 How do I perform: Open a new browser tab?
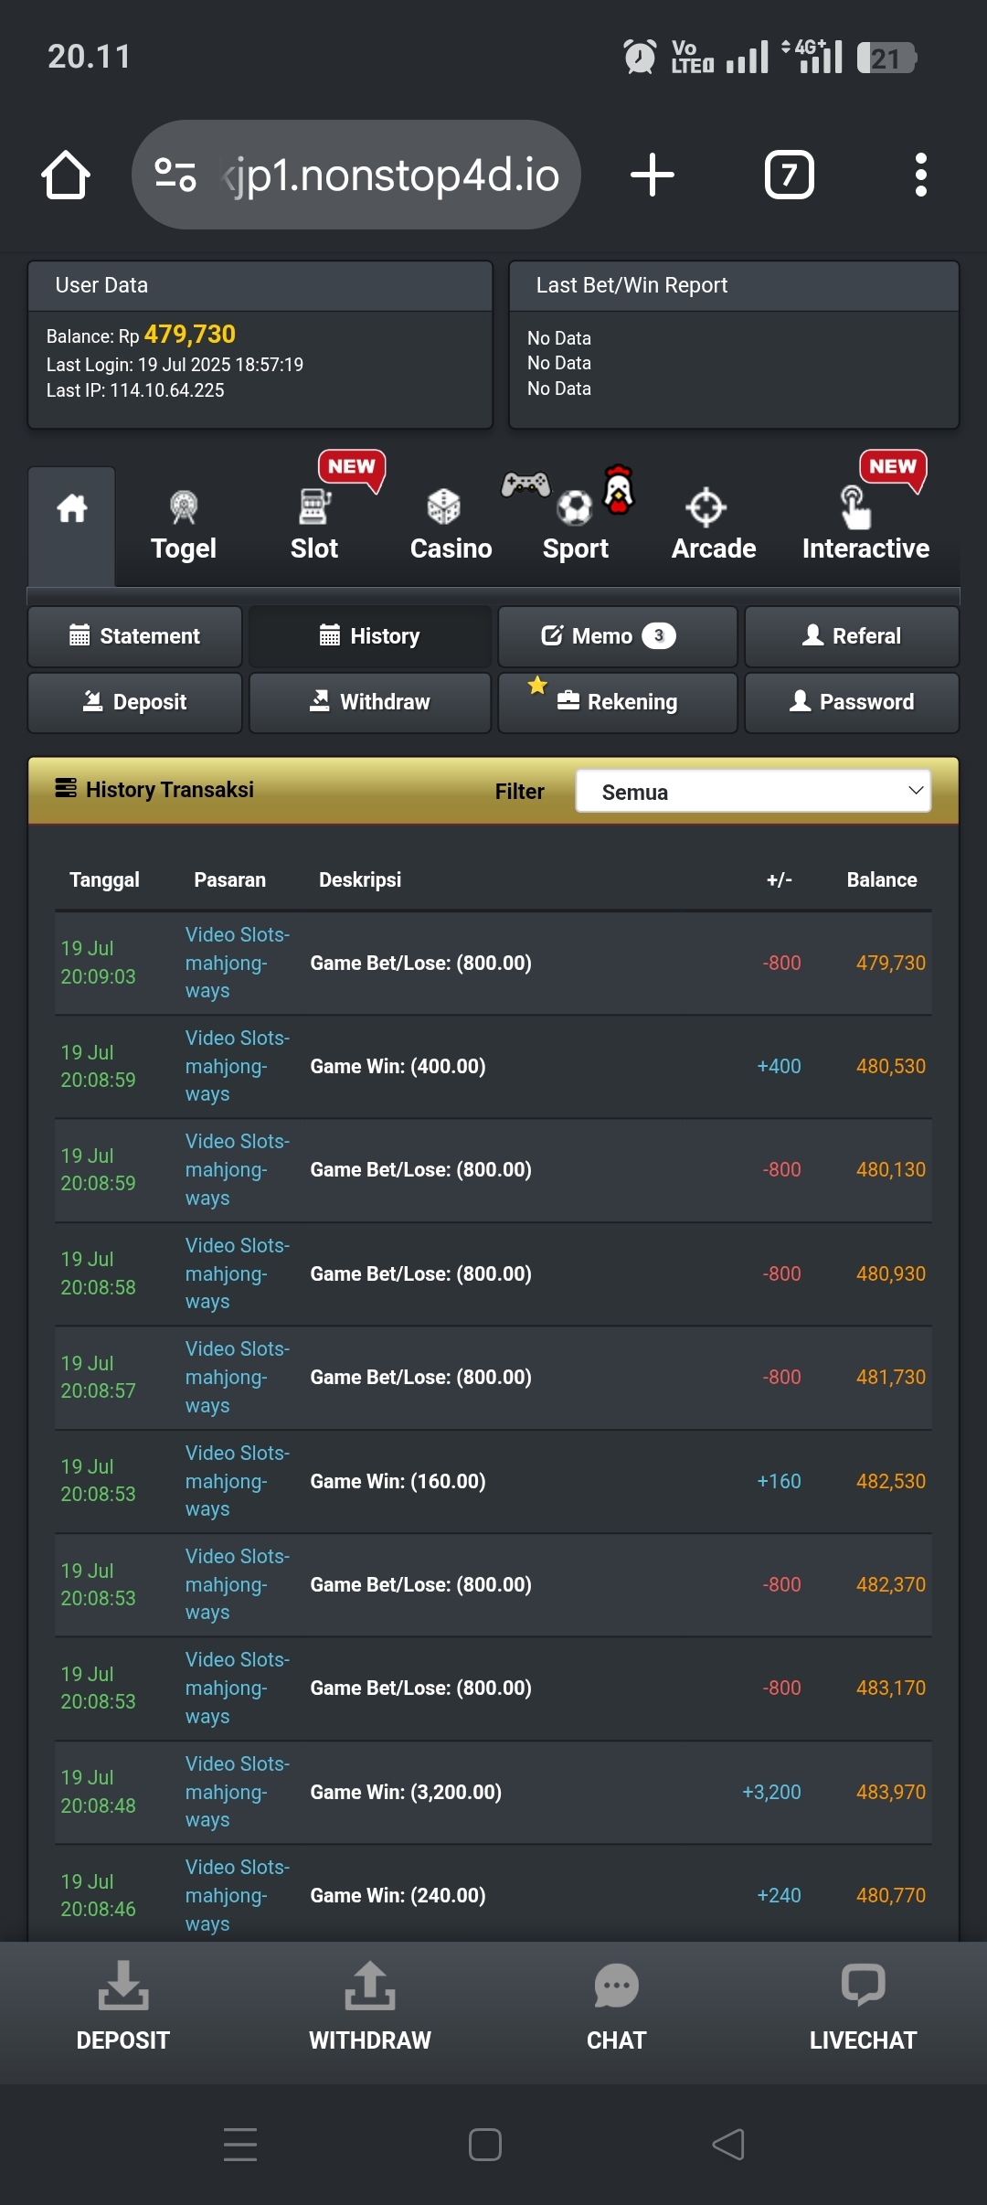[653, 175]
